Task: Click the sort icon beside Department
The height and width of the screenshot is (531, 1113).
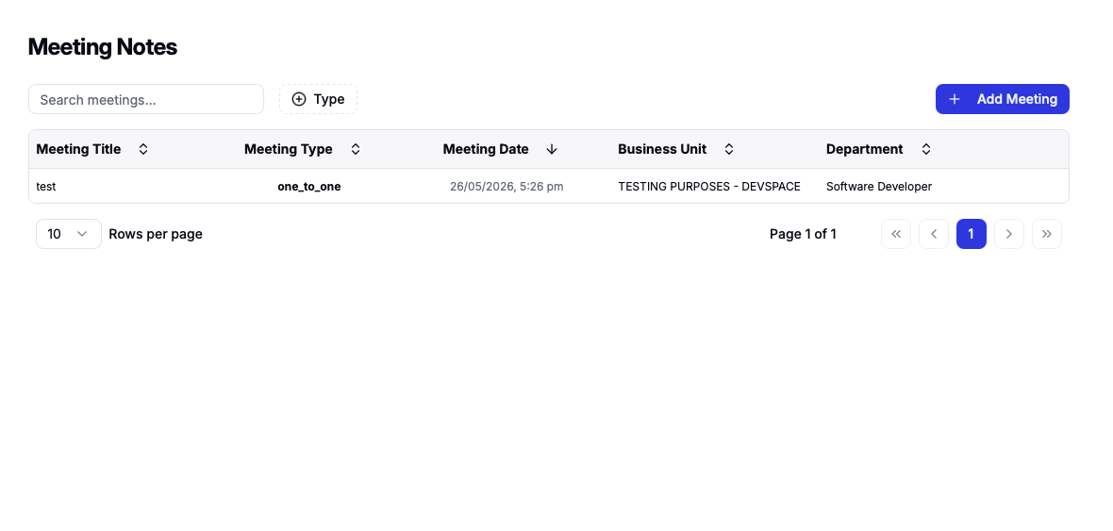Action: point(925,149)
